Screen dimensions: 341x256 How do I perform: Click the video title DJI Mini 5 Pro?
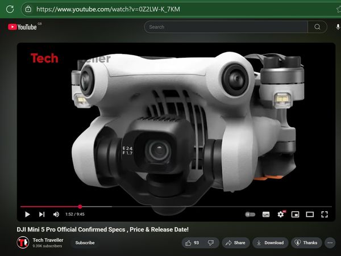click(x=103, y=229)
